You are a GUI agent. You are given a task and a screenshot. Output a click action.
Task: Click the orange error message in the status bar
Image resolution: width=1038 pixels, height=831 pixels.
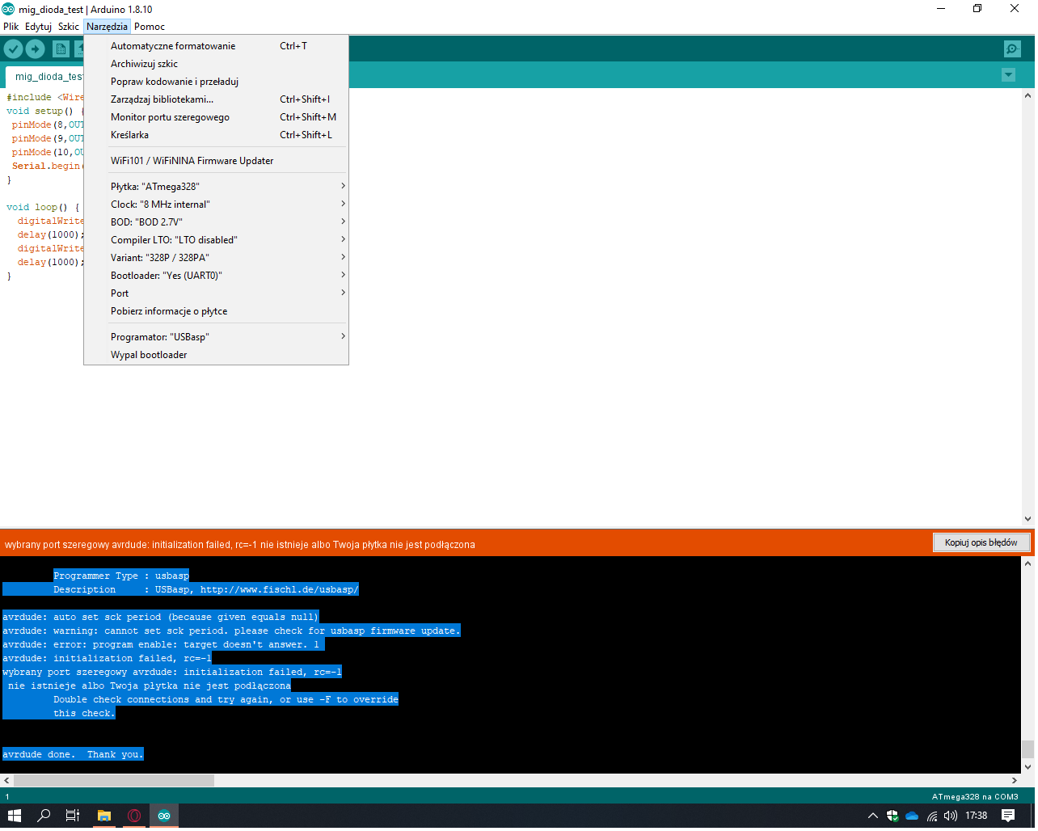tap(240, 545)
